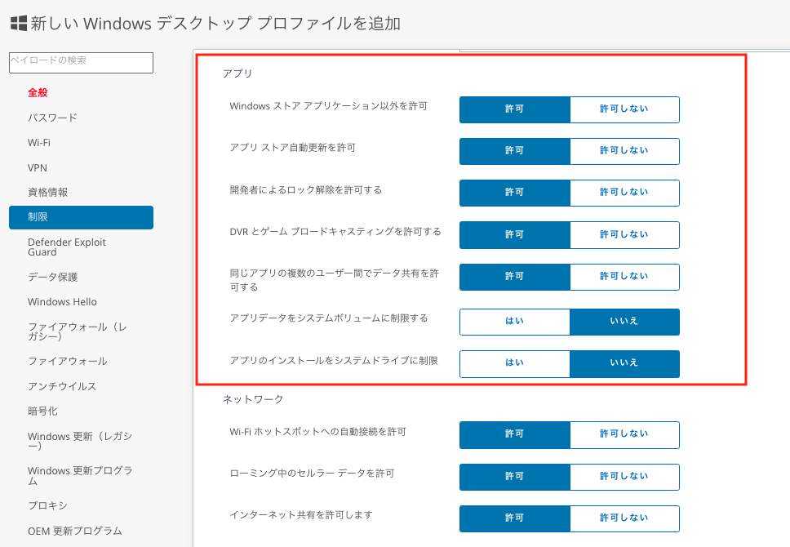Select Windows 更新（レガシー）
Image resolution: width=790 pixels, height=547 pixels.
[80, 441]
